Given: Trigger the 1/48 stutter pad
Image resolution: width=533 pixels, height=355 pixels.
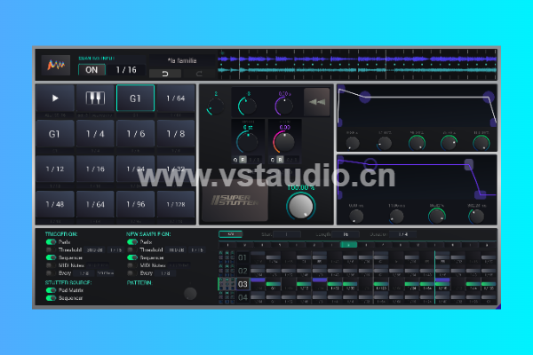Looking at the screenshot, I should [55, 204].
